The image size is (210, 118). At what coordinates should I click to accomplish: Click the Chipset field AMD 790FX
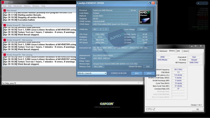(x=122, y=58)
